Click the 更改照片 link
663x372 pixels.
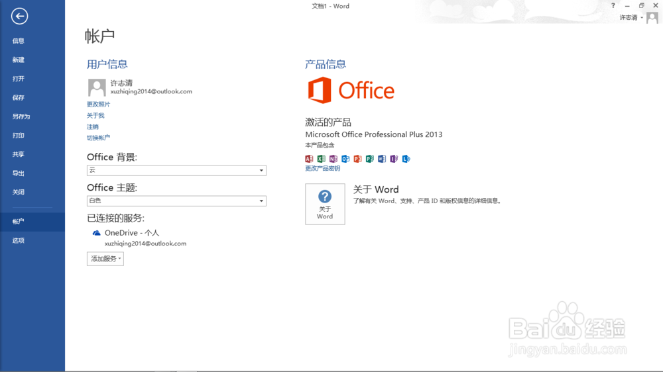pos(99,105)
